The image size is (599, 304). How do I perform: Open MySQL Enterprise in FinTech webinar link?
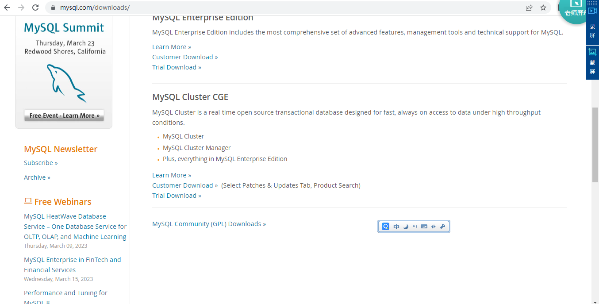(x=73, y=265)
